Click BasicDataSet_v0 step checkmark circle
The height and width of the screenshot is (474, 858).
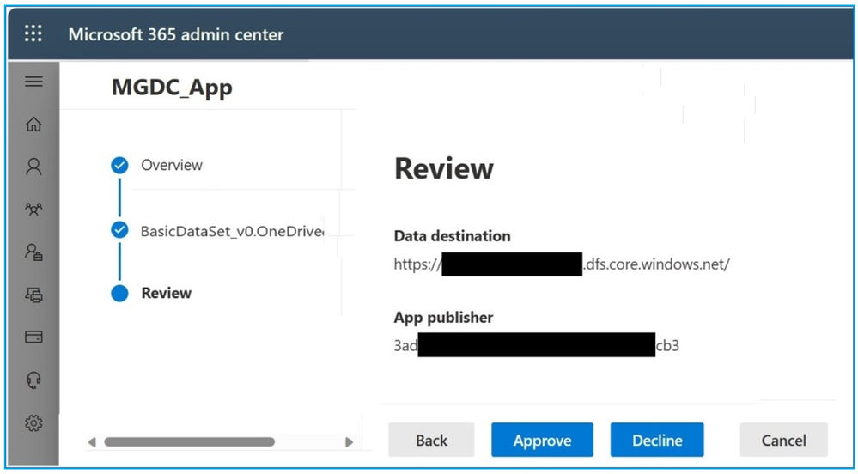[119, 230]
